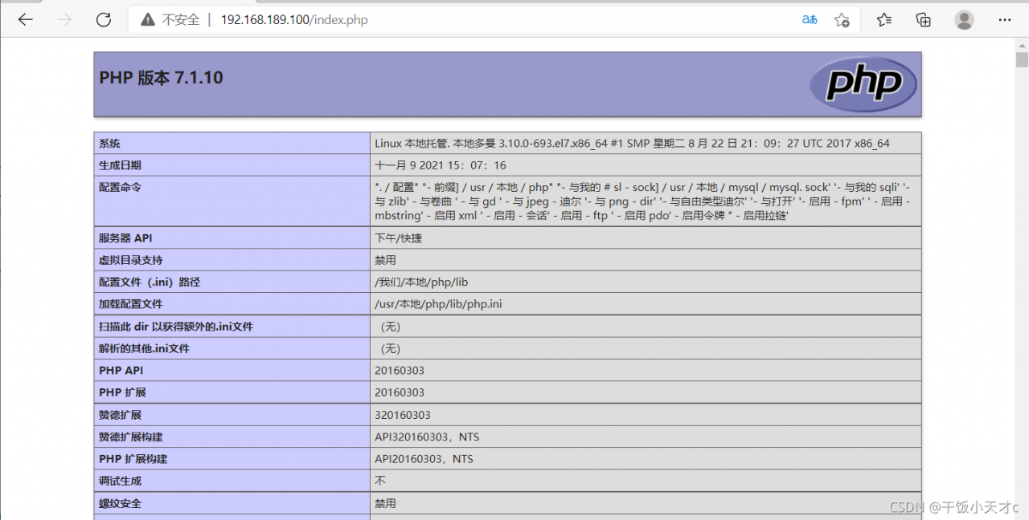Open the Favorites list icon
Viewport: 1029px width, 520px height.
[x=884, y=20]
